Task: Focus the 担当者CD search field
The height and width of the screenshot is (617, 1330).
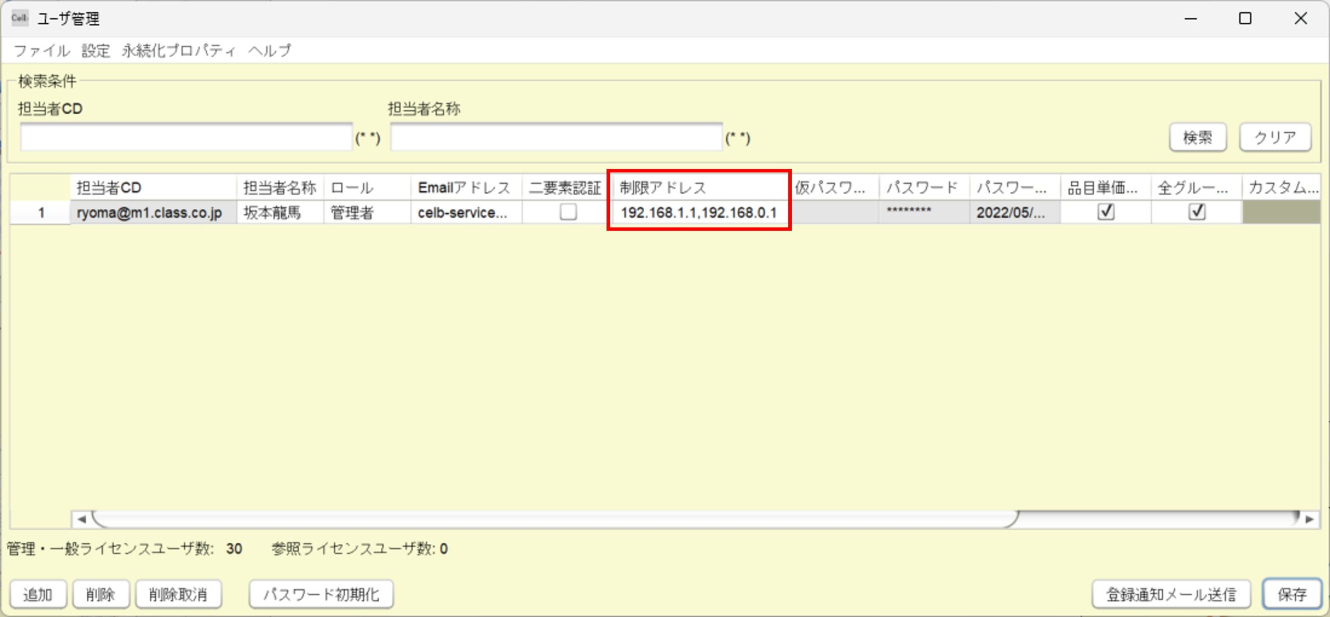Action: [x=186, y=138]
